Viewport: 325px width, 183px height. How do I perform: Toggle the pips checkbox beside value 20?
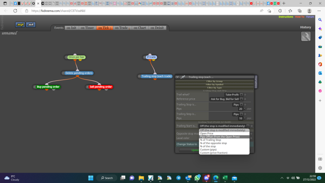coord(245,109)
